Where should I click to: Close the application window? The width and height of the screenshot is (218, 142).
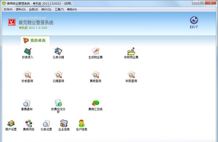[x=211, y=3]
